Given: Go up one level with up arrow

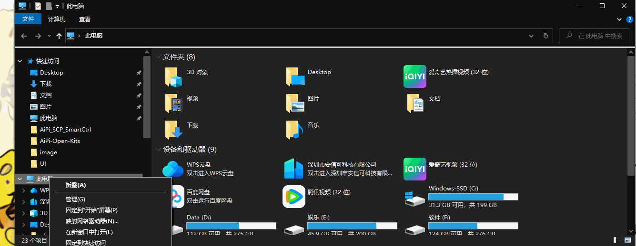Looking at the screenshot, I should pyautogui.click(x=59, y=36).
